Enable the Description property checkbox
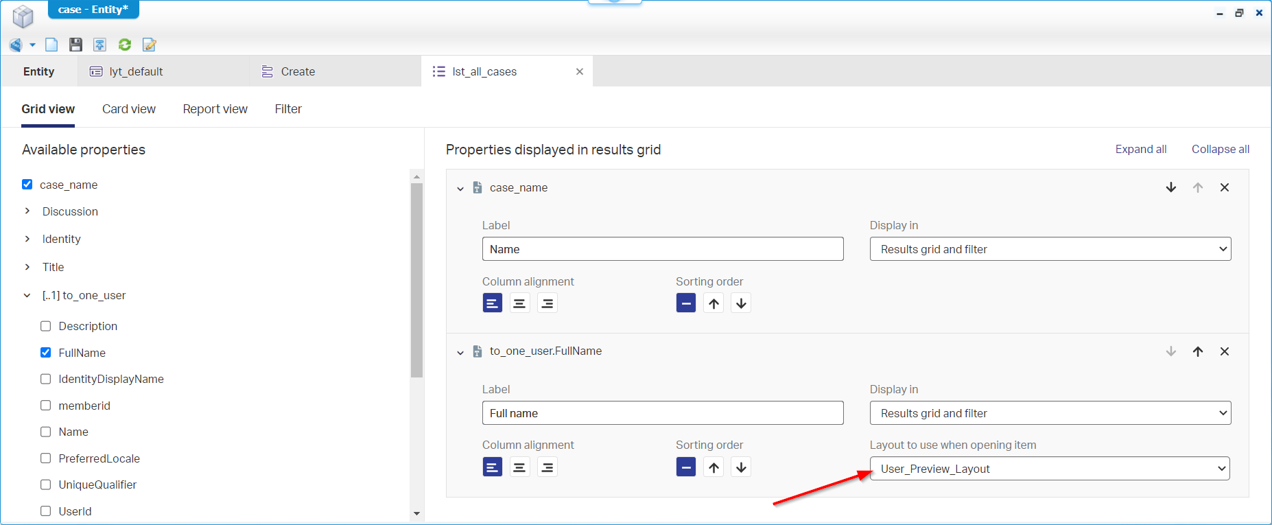 tap(46, 326)
